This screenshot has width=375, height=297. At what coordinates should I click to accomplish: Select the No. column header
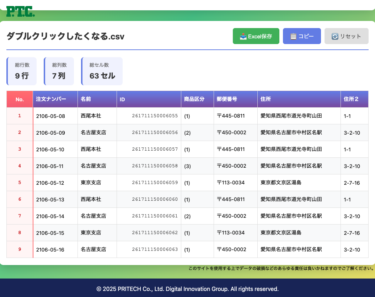pos(20,99)
